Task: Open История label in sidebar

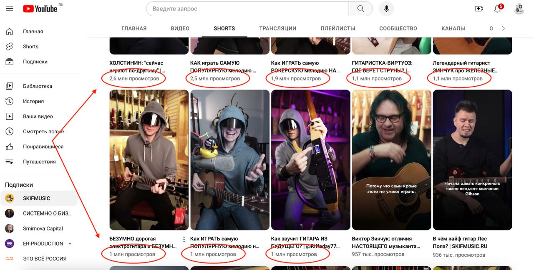Action: 33,101
